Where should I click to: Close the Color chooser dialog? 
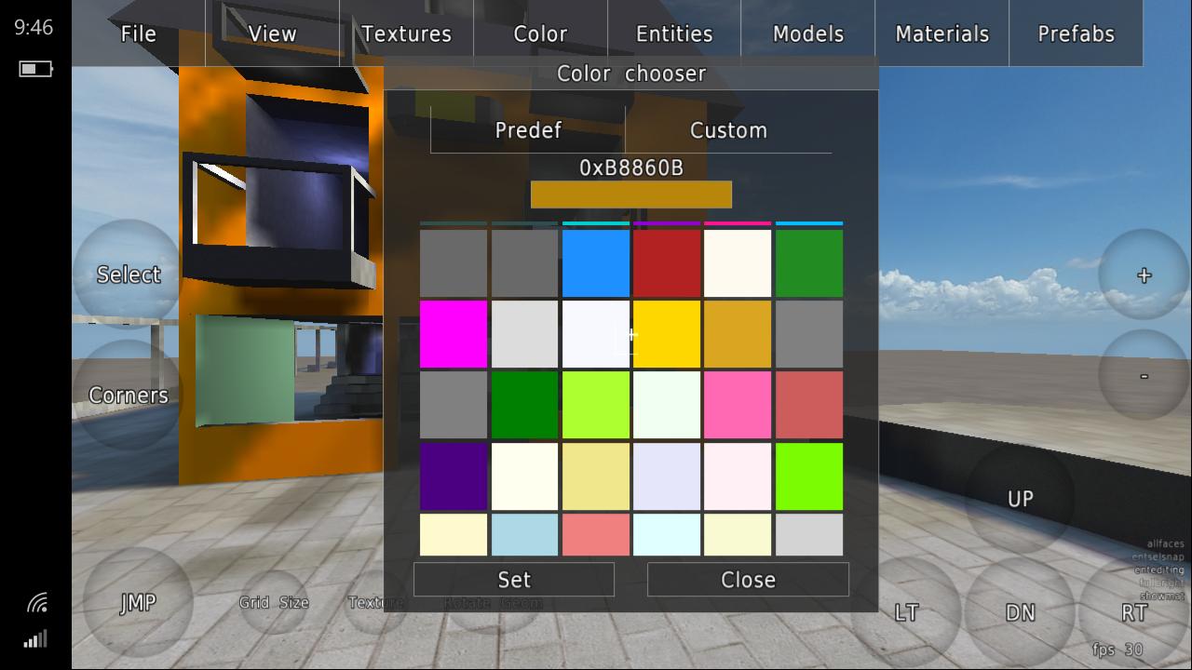click(x=748, y=580)
